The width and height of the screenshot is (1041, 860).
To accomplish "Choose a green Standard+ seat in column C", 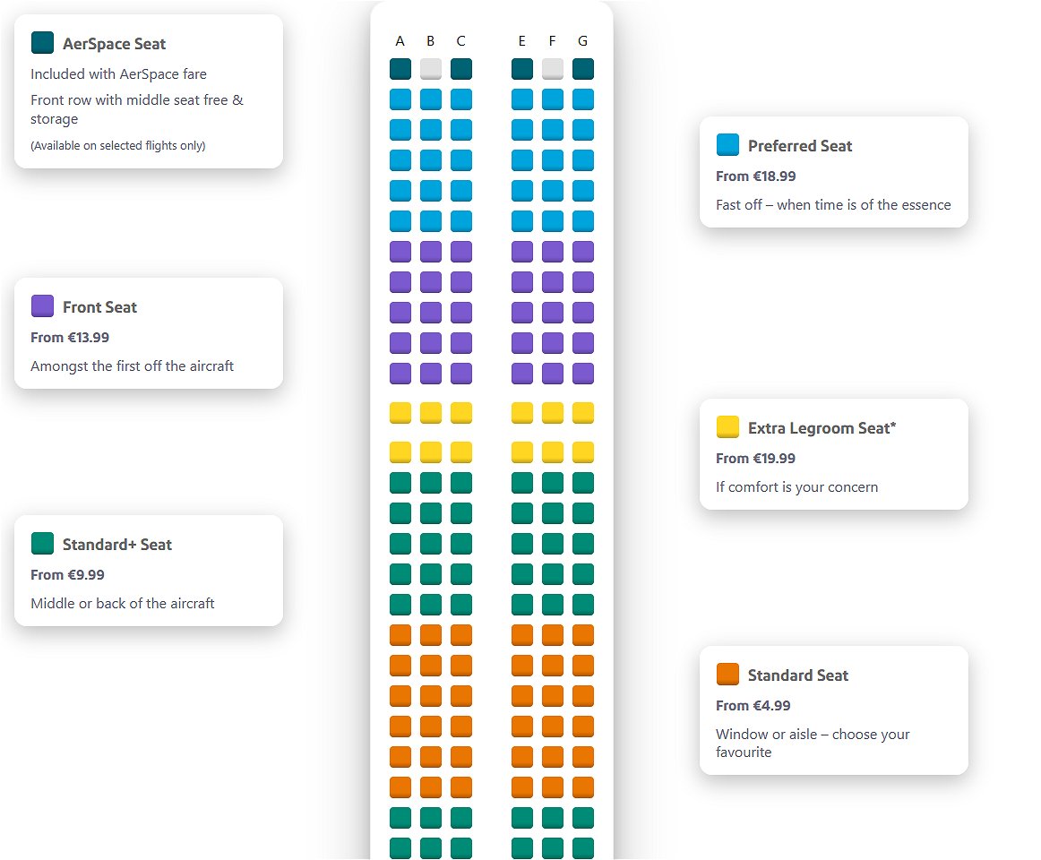I will [460, 512].
